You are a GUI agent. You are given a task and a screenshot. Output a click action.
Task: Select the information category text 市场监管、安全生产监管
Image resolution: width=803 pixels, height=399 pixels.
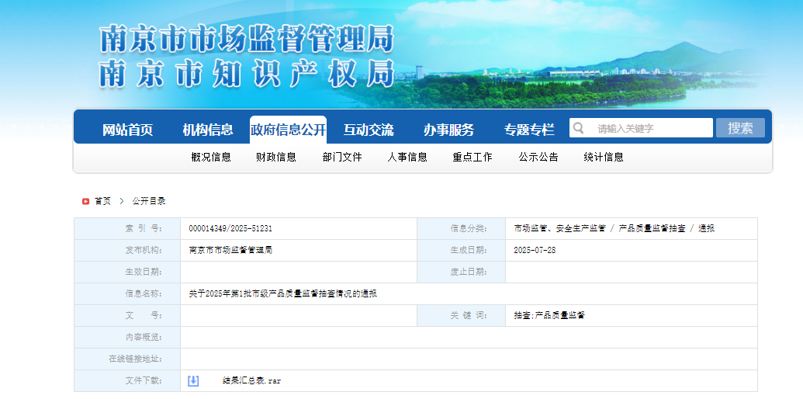pyautogui.click(x=559, y=228)
